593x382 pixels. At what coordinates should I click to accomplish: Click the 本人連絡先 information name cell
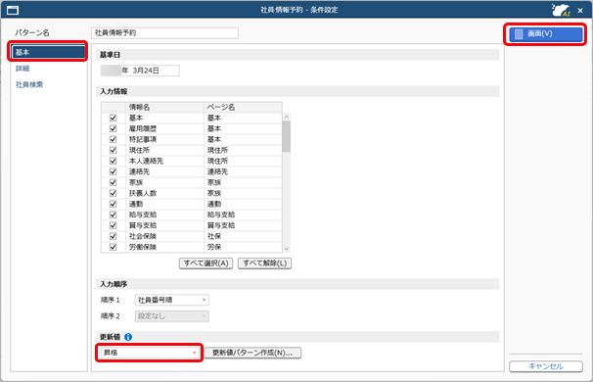[165, 161]
